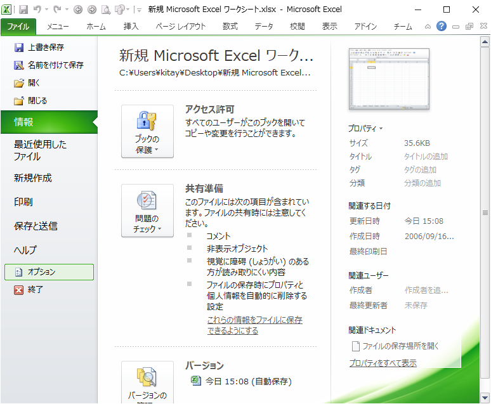The height and width of the screenshot is (404, 491).
Task: Open the アドイン tab
Action: point(365,27)
